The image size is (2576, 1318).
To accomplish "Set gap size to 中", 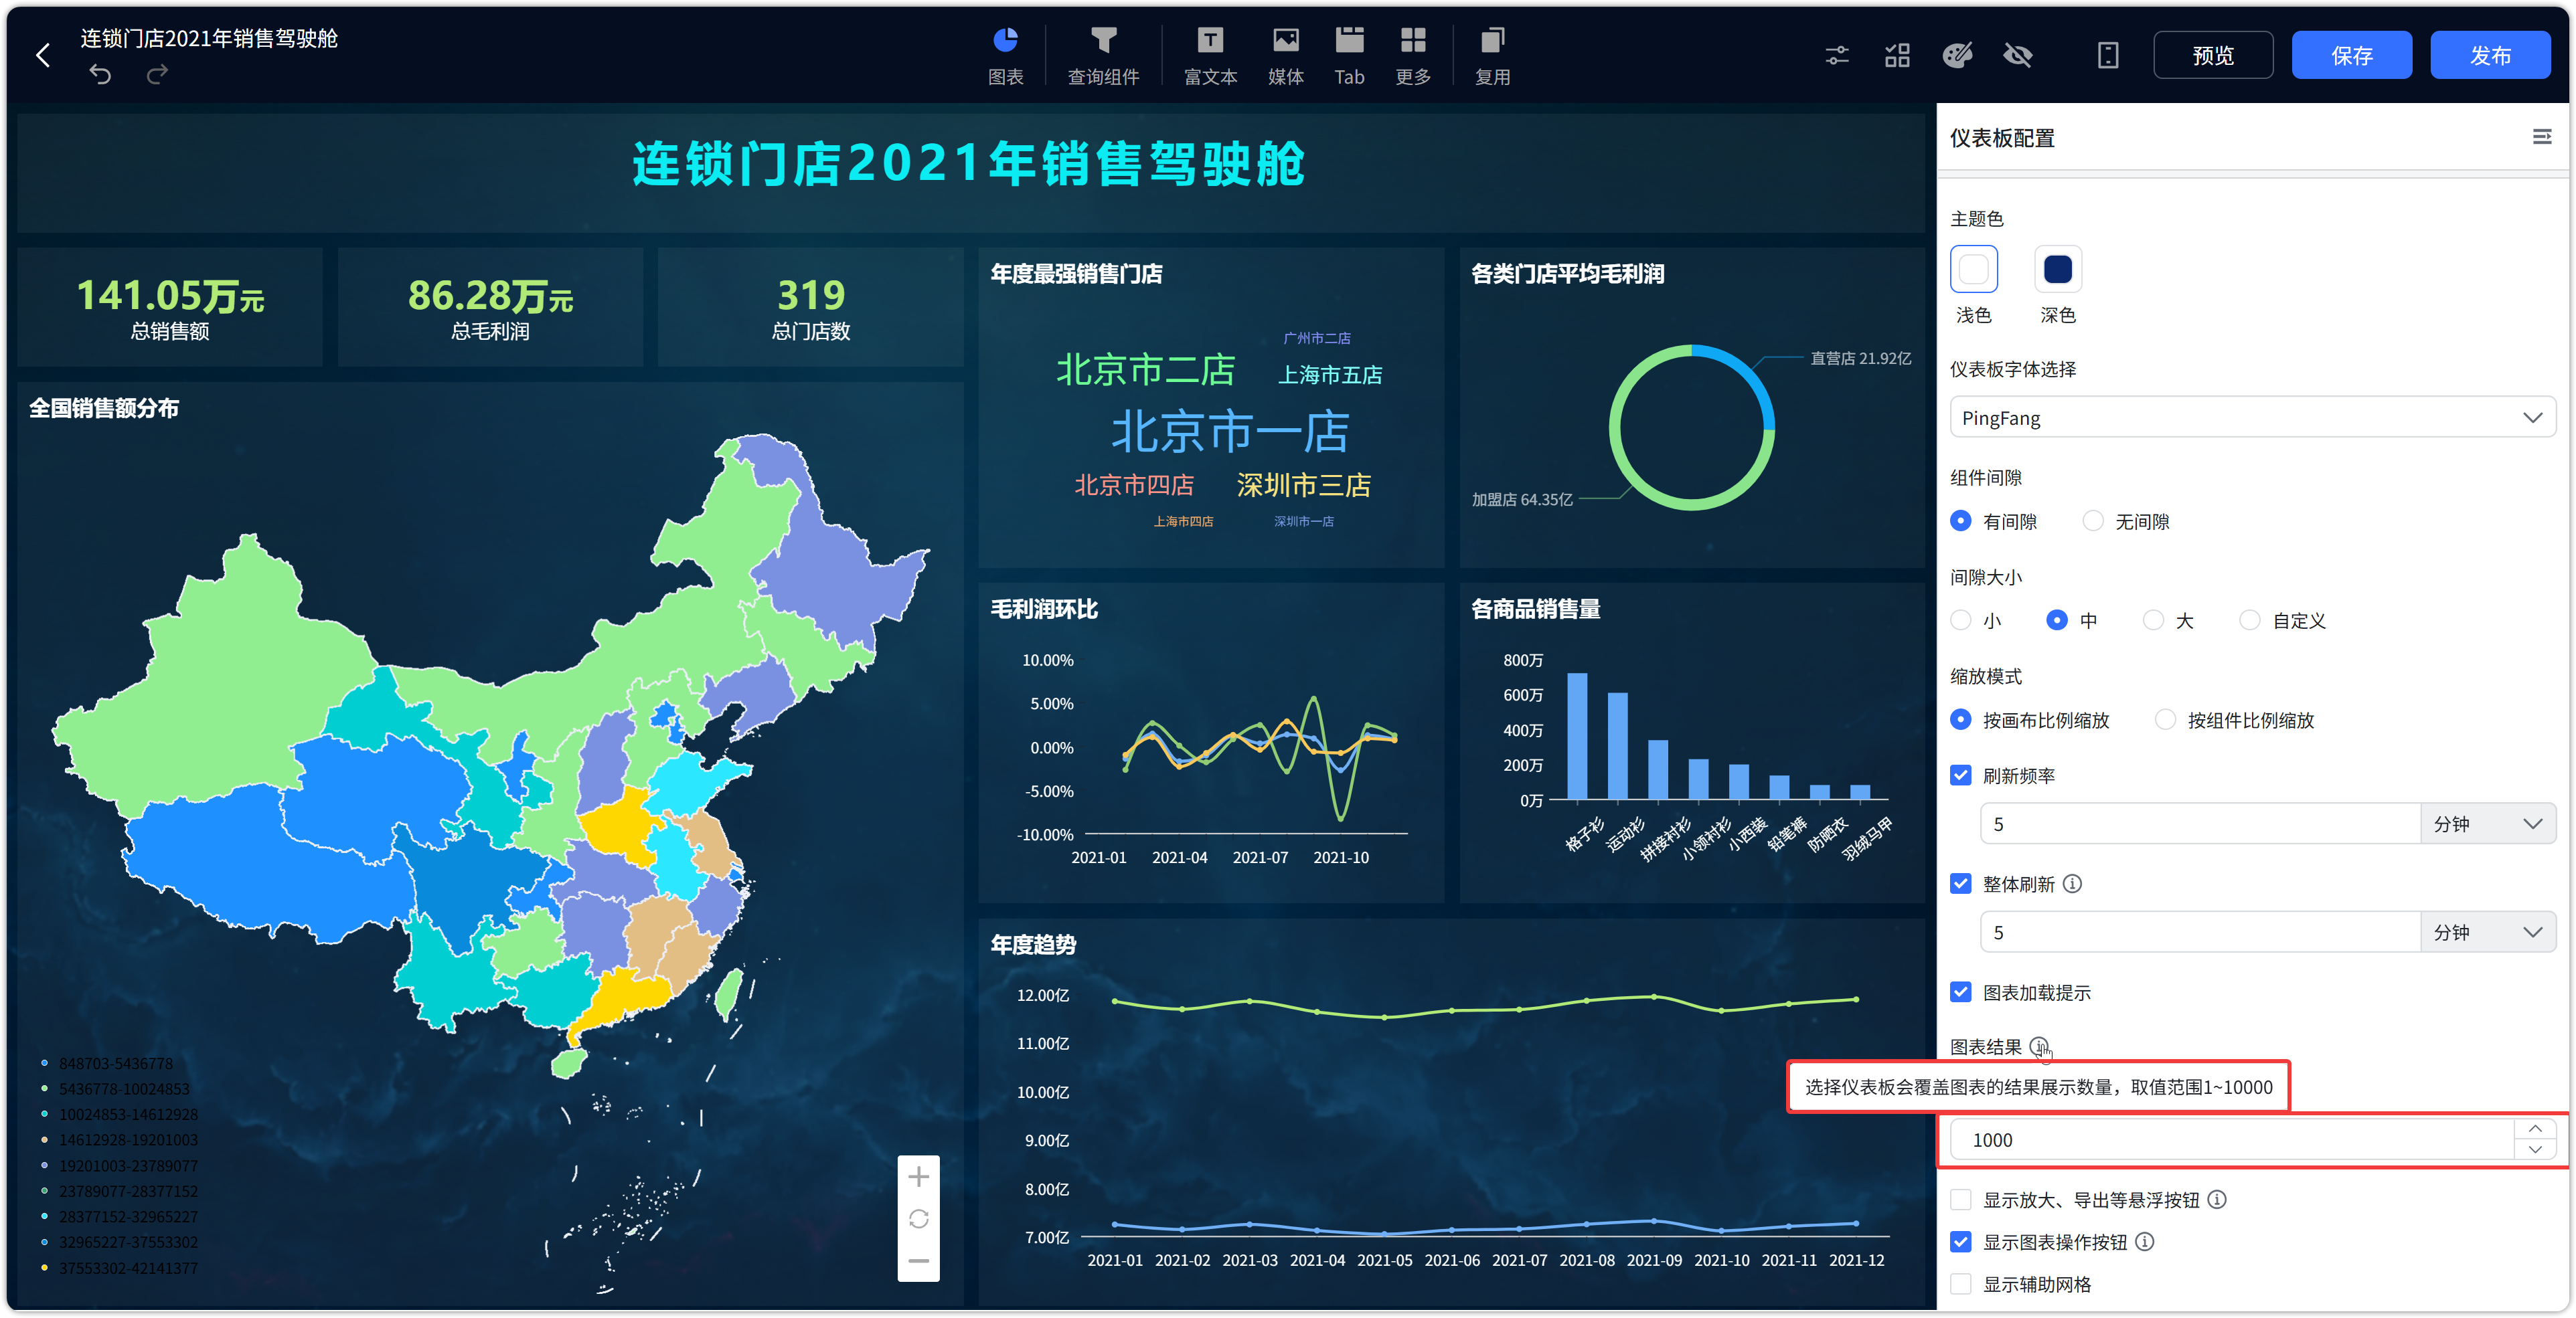I will pos(2057,620).
